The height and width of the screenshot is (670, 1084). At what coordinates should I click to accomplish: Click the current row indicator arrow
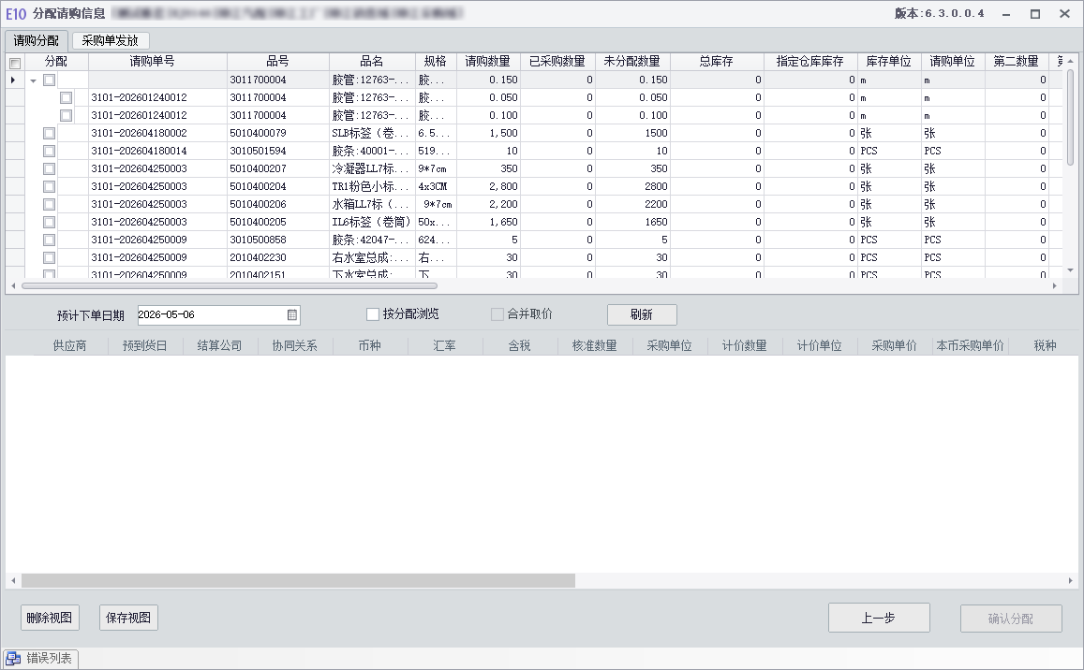click(13, 80)
